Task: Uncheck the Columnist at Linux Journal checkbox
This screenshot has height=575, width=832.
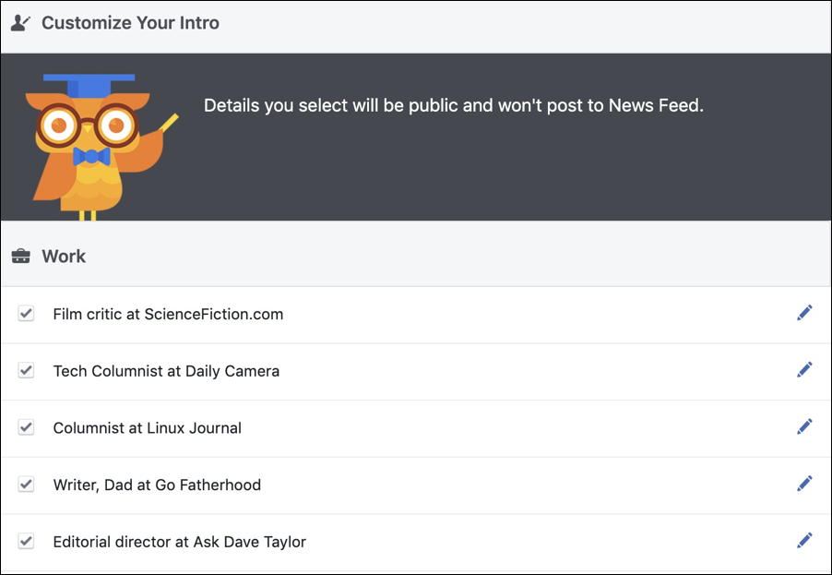Action: point(25,426)
